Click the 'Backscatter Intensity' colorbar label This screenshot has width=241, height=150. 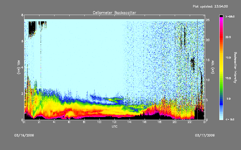click(235, 67)
